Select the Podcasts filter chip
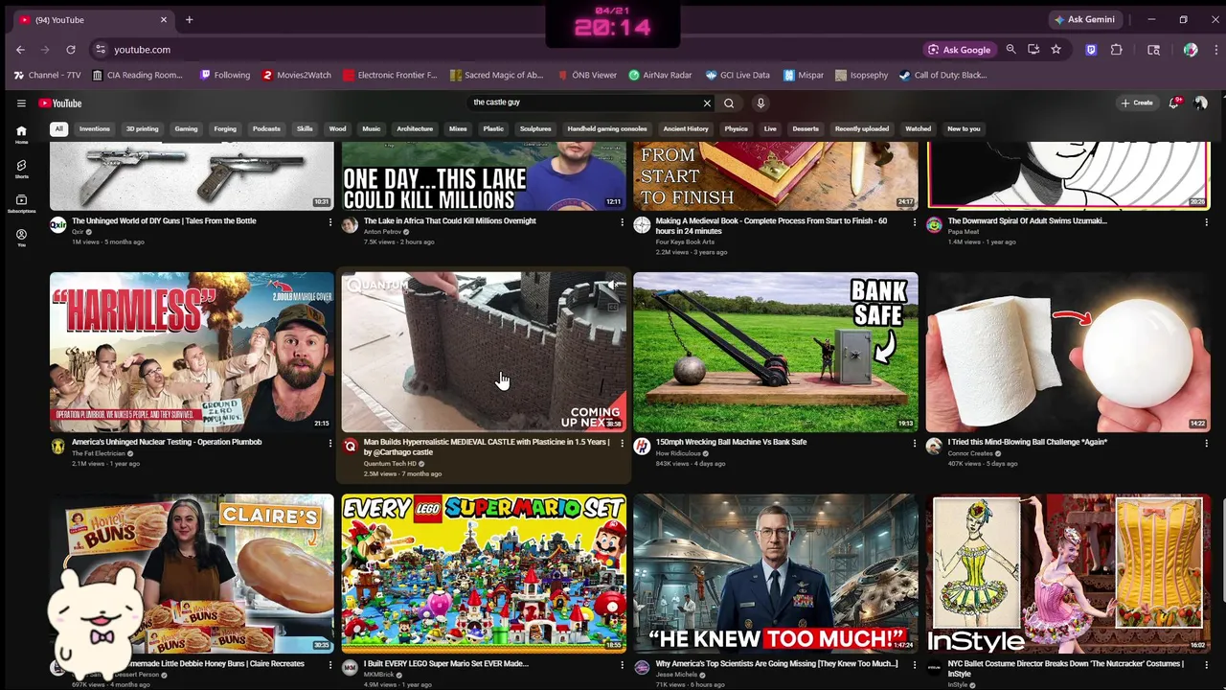This screenshot has width=1226, height=690. click(266, 128)
